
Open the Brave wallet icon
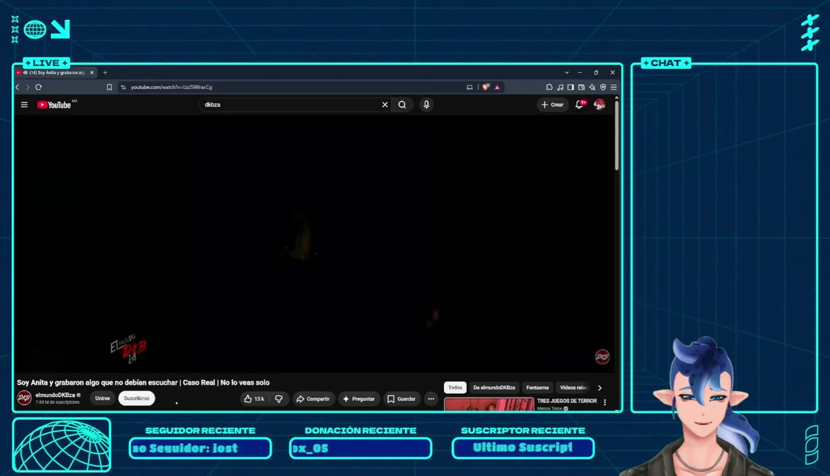(x=581, y=87)
